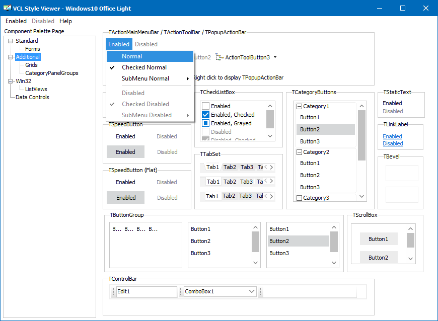This screenshot has height=321, width=438.
Task: Click the TCheckListBox scroll up arrow
Action: click(270, 106)
